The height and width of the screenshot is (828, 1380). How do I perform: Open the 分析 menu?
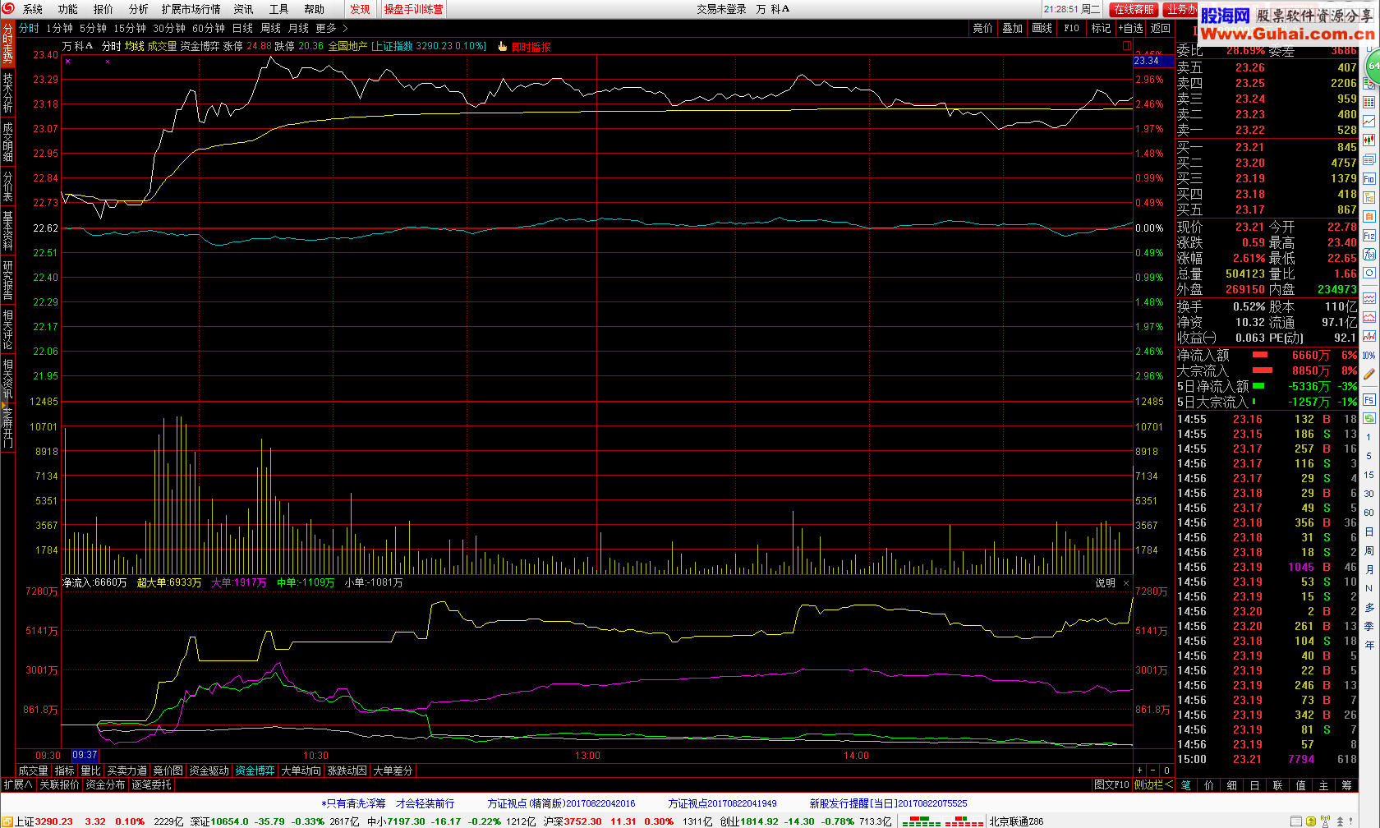coord(139,9)
